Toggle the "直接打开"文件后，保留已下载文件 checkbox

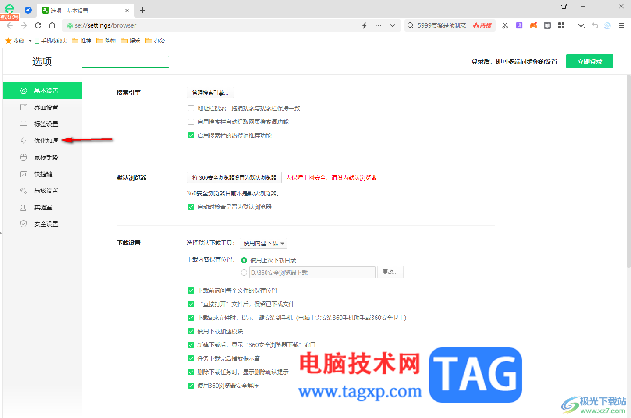191,304
